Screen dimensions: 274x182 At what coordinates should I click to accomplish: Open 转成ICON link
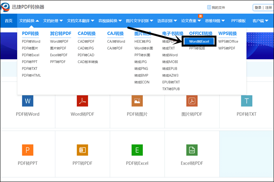point(142,82)
